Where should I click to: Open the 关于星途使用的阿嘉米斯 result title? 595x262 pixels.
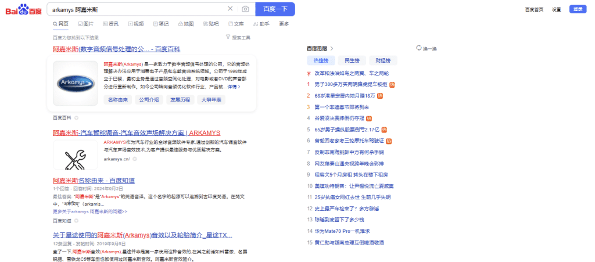click(143, 235)
